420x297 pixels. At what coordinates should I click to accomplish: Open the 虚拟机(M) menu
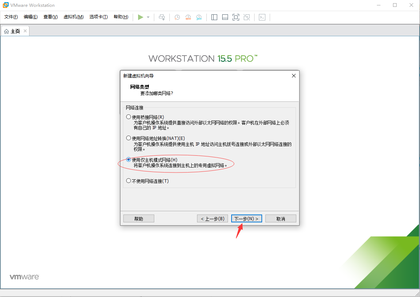(73, 17)
